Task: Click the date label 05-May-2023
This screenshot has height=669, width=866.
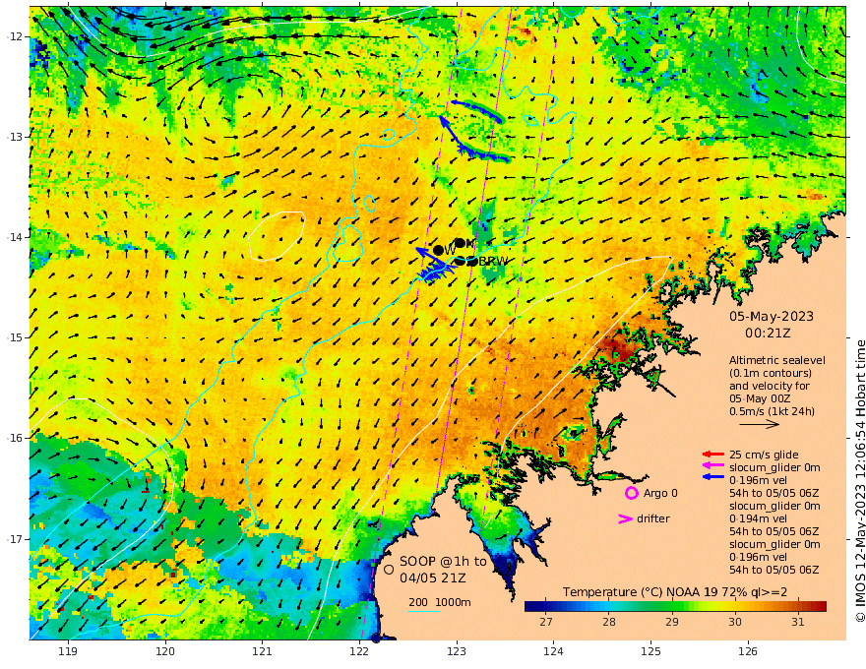Action: [771, 316]
